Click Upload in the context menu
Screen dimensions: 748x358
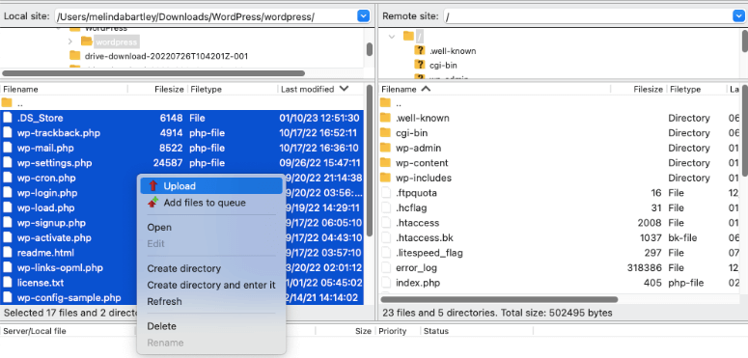tap(211, 186)
